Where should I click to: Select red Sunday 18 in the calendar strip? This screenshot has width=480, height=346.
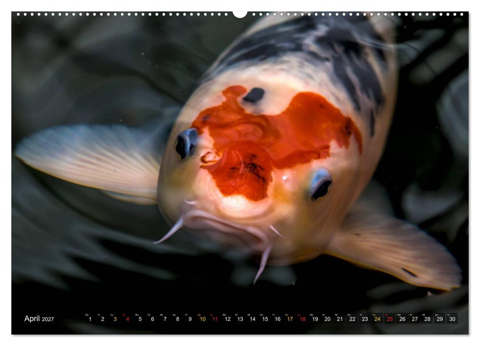click(303, 318)
